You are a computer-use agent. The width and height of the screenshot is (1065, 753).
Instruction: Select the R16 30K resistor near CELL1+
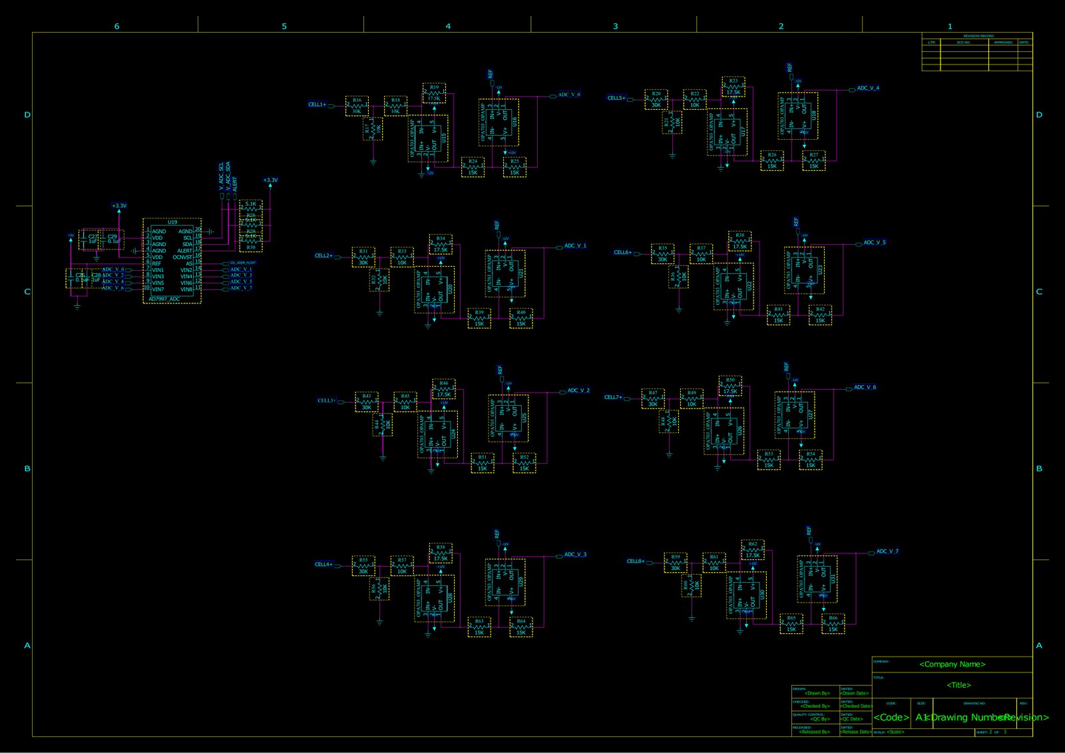(357, 106)
